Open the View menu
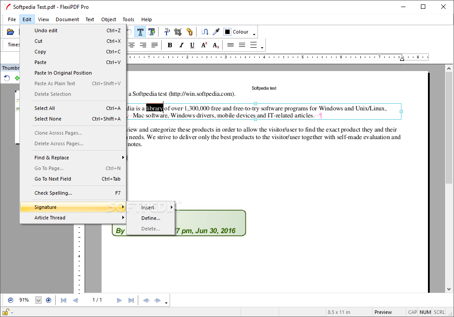The image size is (454, 317). (x=43, y=19)
